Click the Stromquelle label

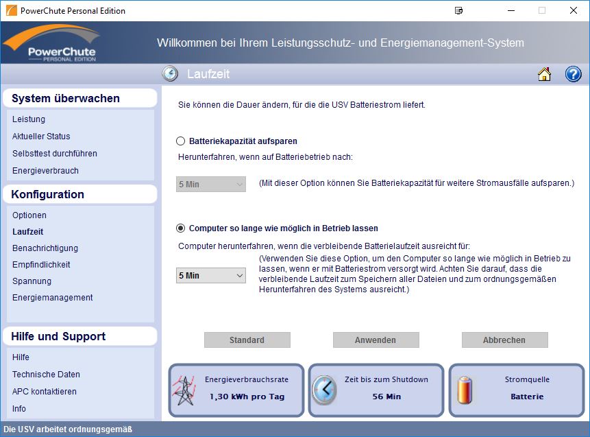(x=527, y=379)
